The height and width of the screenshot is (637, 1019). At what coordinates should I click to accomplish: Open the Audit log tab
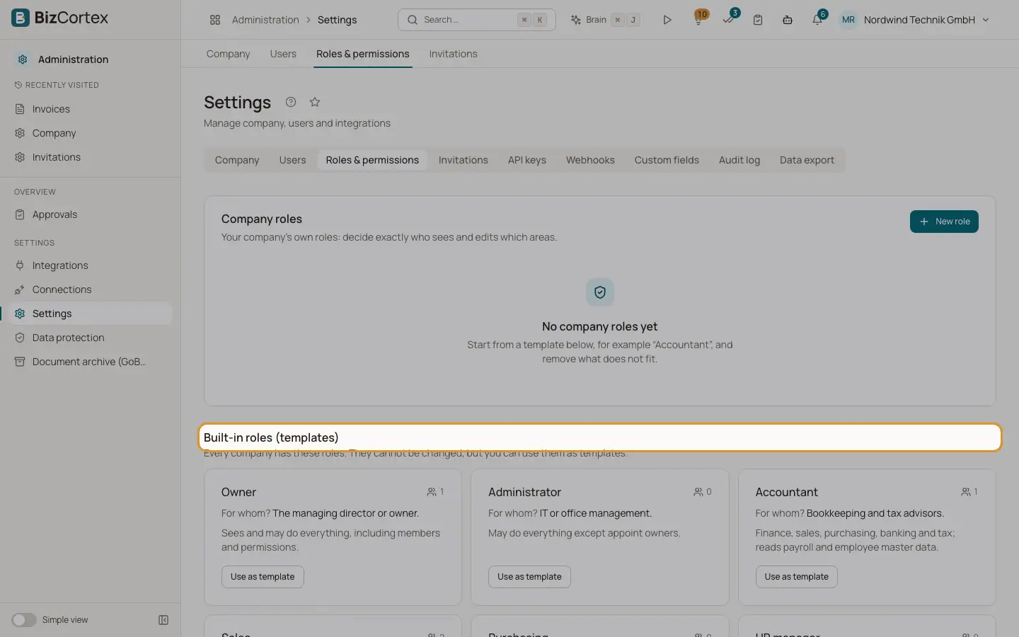tap(739, 160)
